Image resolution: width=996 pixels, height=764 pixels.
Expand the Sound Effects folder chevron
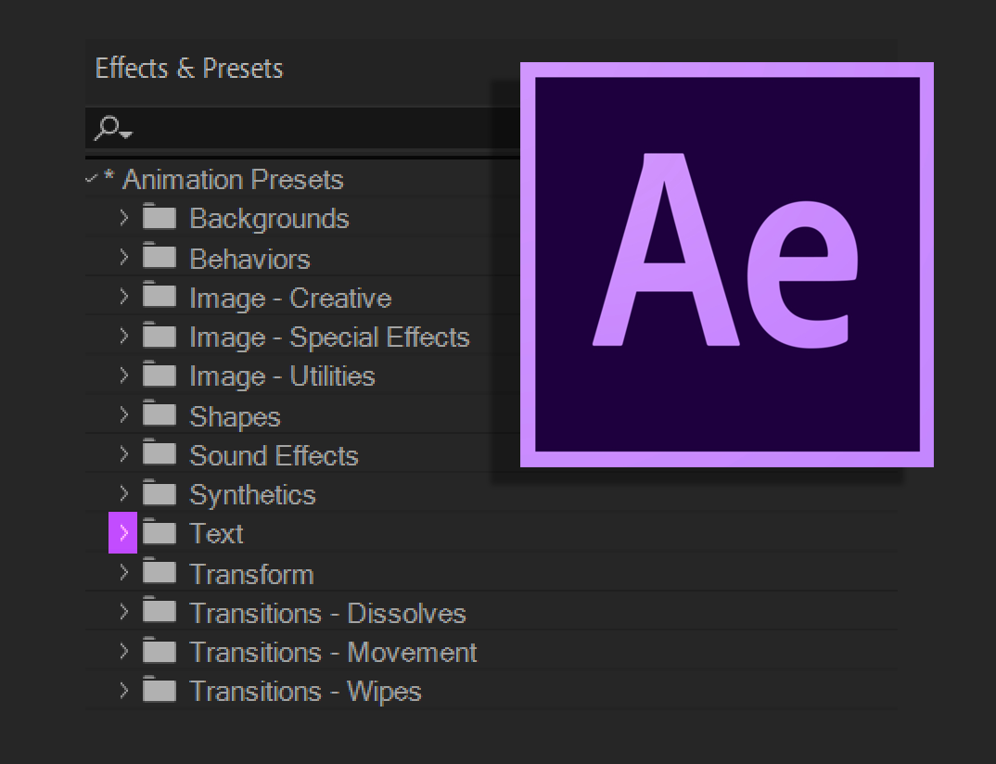pos(124,454)
